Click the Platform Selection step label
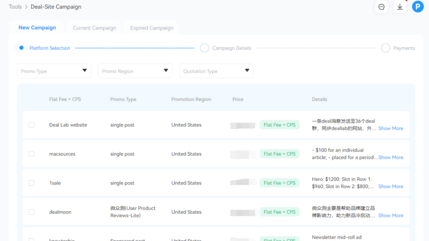Viewport: 429px width, 241px height. 50,48
